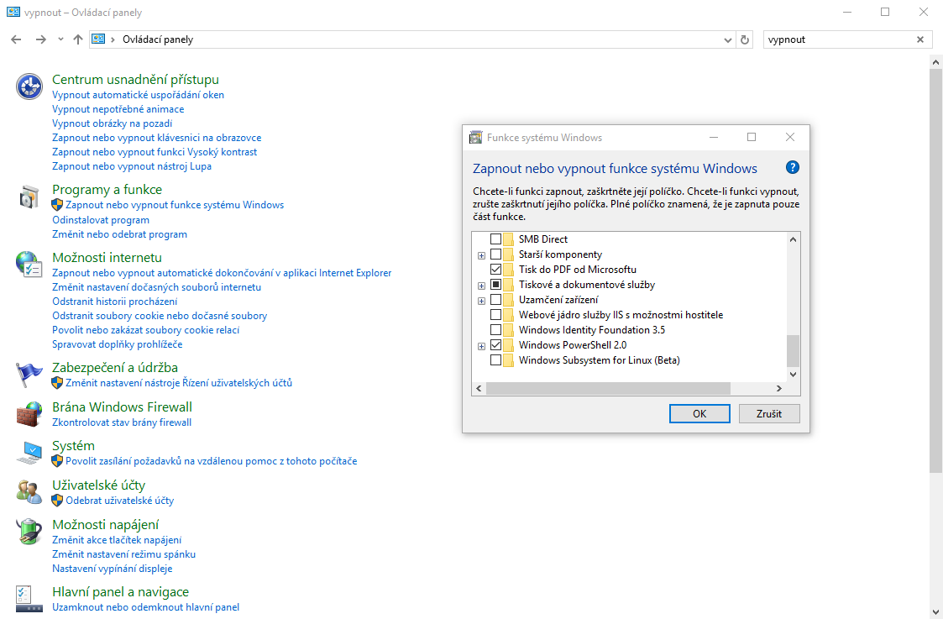Viewport: 943px width, 619px height.
Task: Click the Systém computer icon
Action: pos(29,452)
